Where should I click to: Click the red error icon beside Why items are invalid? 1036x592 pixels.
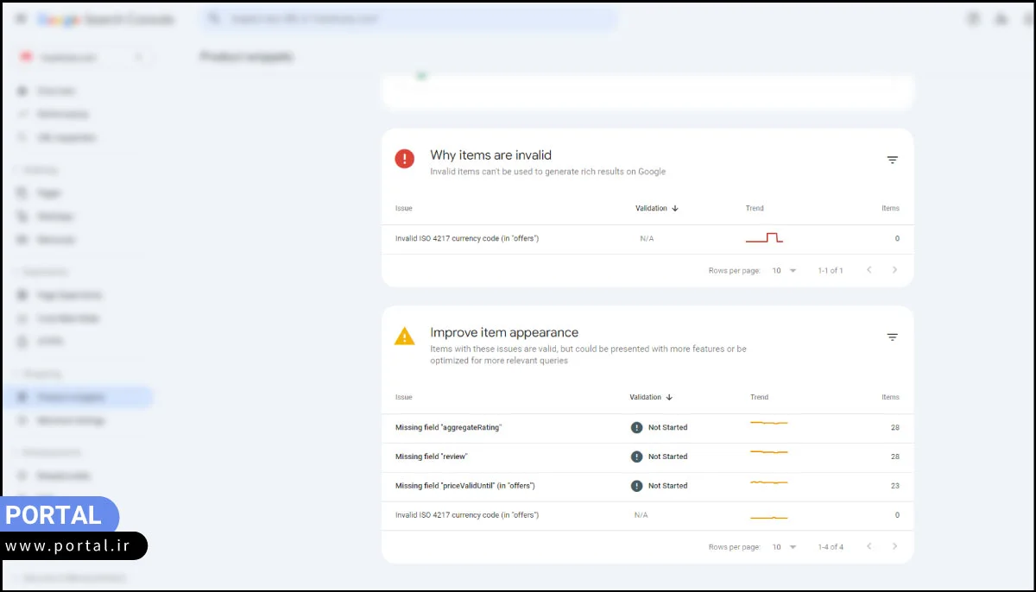coord(404,159)
